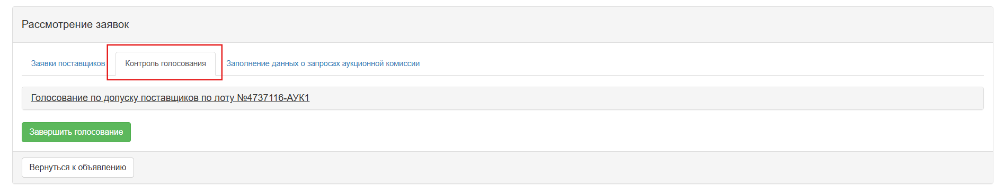Go back to the announcement via footer button
Screen dimensions: 1004x194
(78, 168)
